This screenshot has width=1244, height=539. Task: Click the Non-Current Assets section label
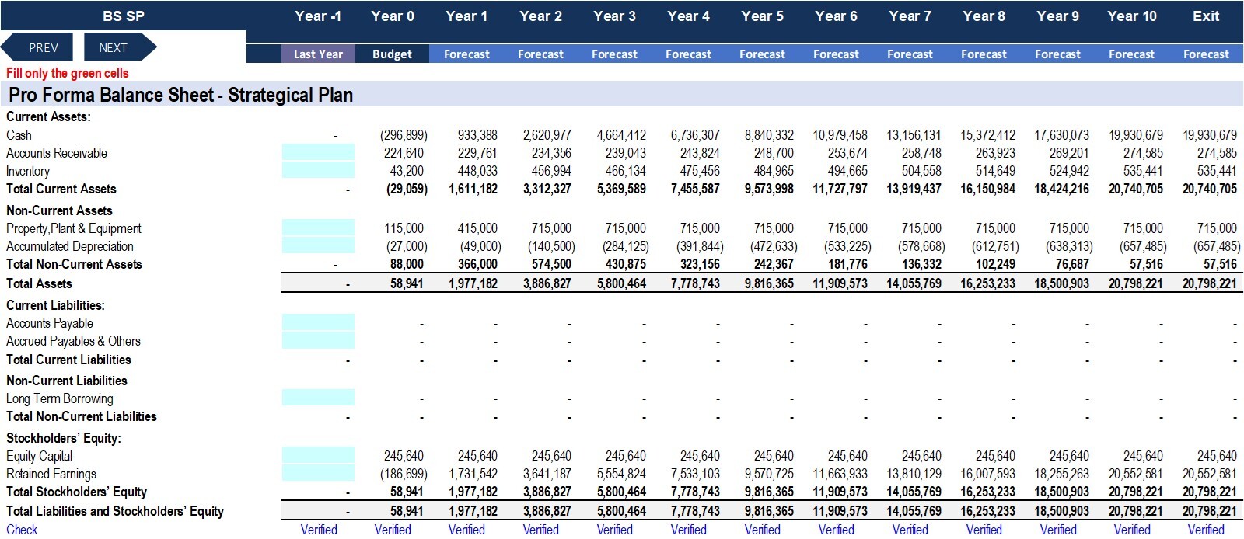point(59,210)
